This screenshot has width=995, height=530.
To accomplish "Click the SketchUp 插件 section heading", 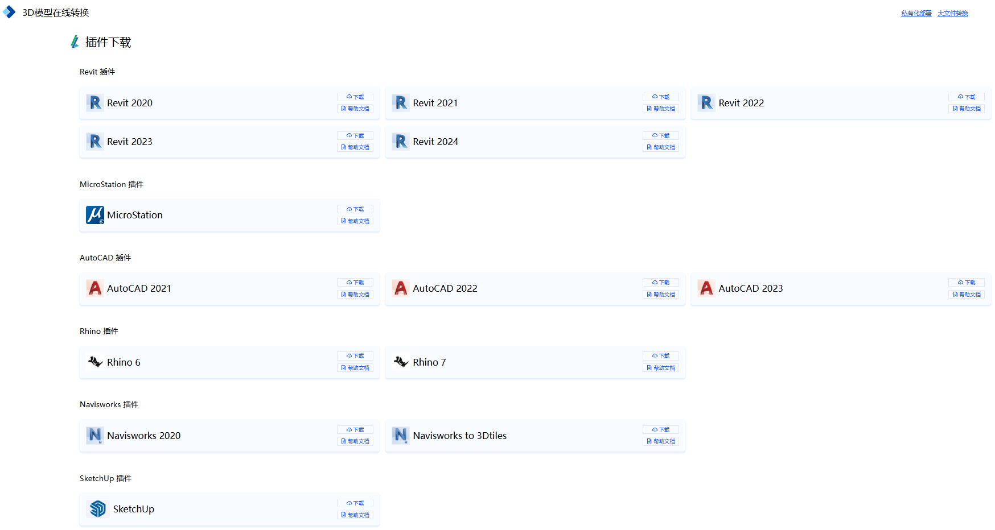I will [x=106, y=478].
